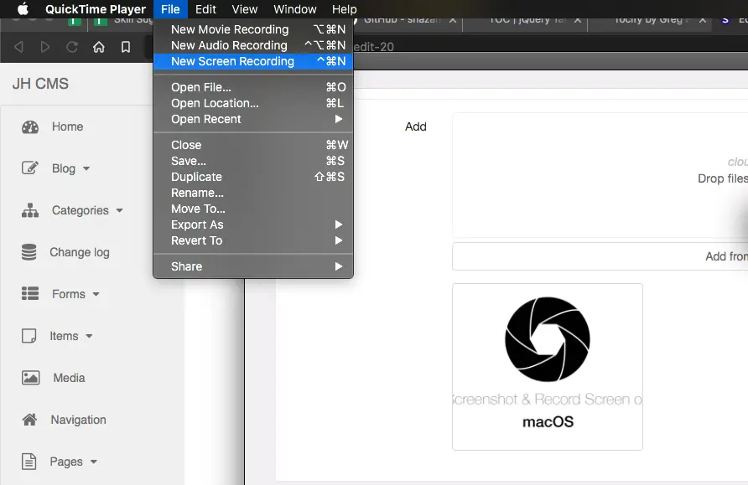The width and height of the screenshot is (748, 485).
Task: Choose Save... in the File menu
Action: (253, 161)
